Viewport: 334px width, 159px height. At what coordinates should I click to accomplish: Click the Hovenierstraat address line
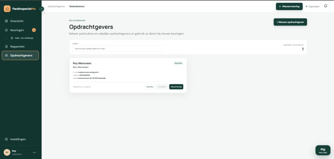[x=92, y=78]
